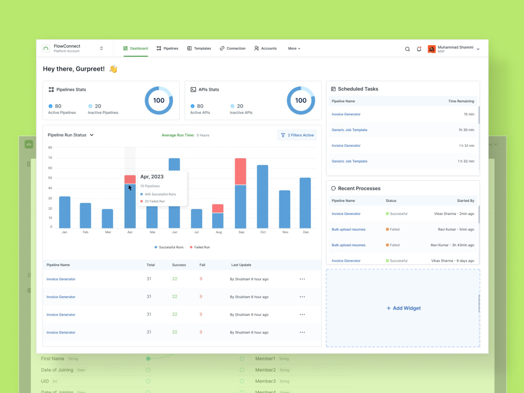Open the Templates section icon
Image resolution: width=524 pixels, height=393 pixels.
coord(191,48)
